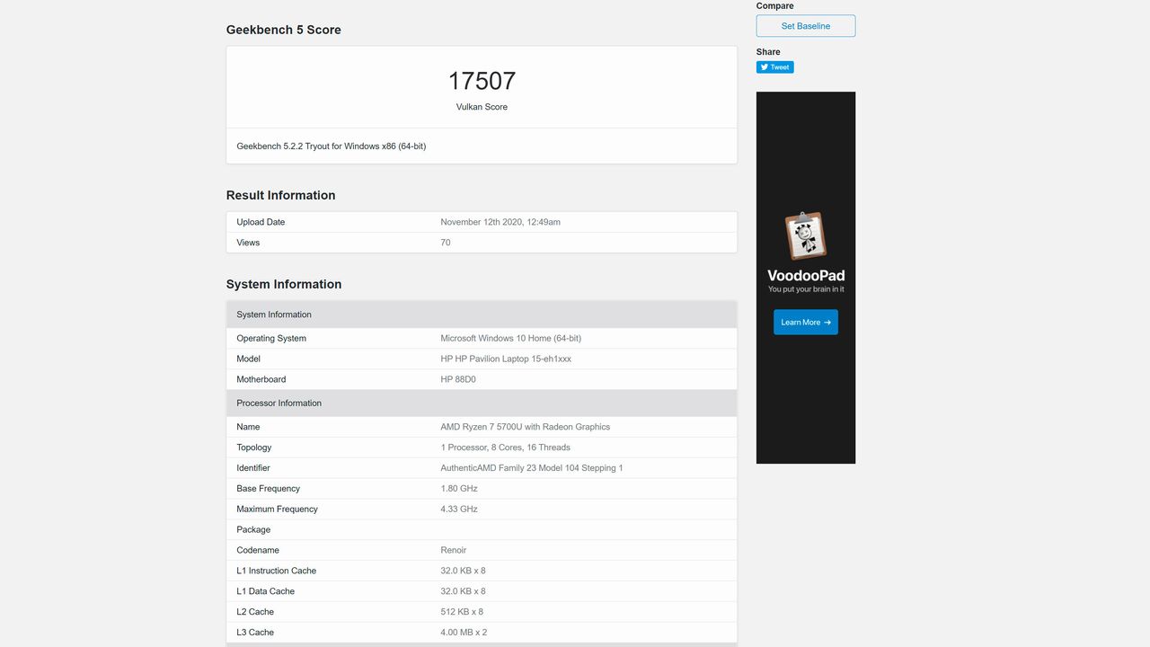Select Microsoft Windows 10 Home value
This screenshot has width=1150, height=647.
(x=510, y=339)
